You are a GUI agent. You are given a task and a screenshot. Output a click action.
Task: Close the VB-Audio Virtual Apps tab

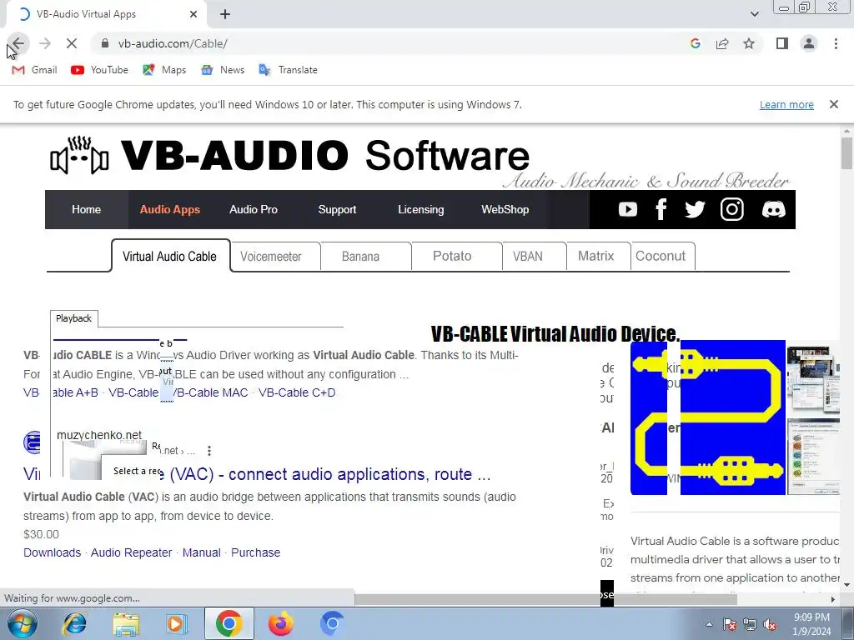tap(193, 15)
